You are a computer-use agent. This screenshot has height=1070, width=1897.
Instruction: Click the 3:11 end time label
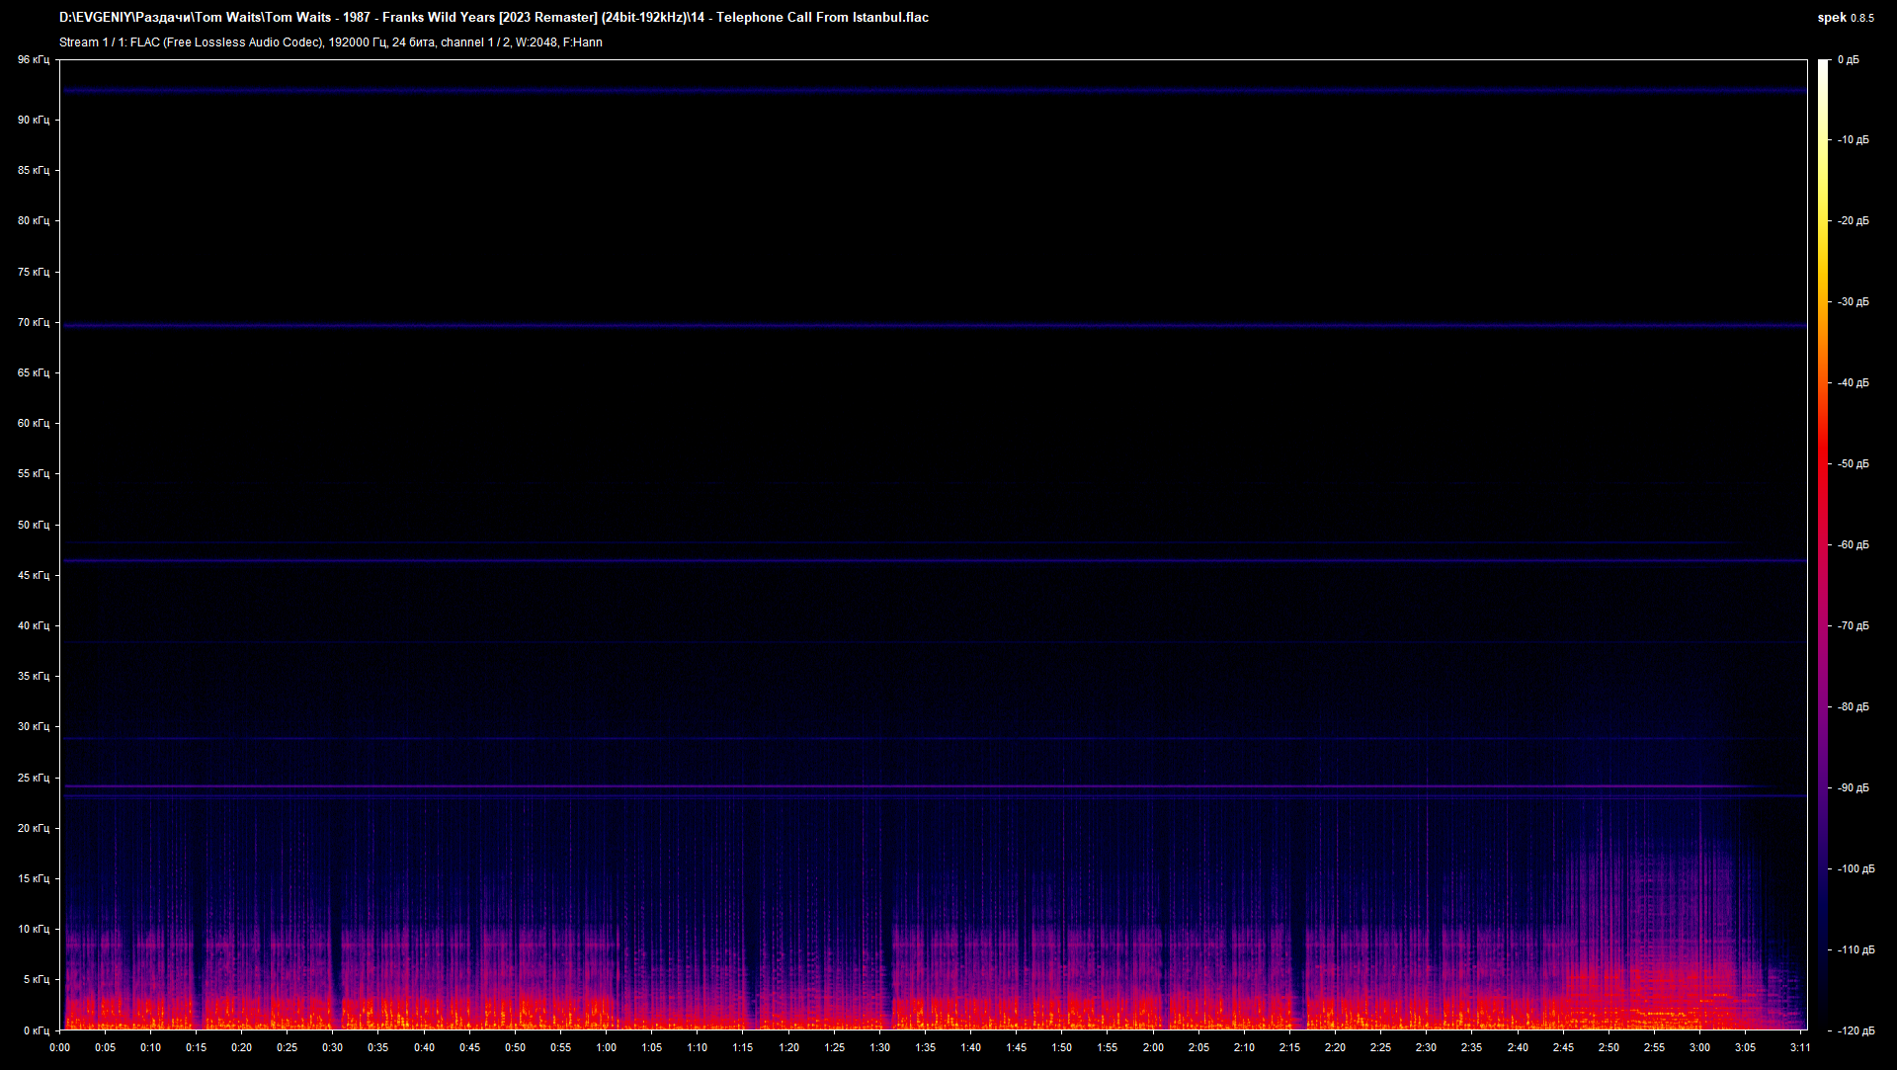coord(1800,1048)
